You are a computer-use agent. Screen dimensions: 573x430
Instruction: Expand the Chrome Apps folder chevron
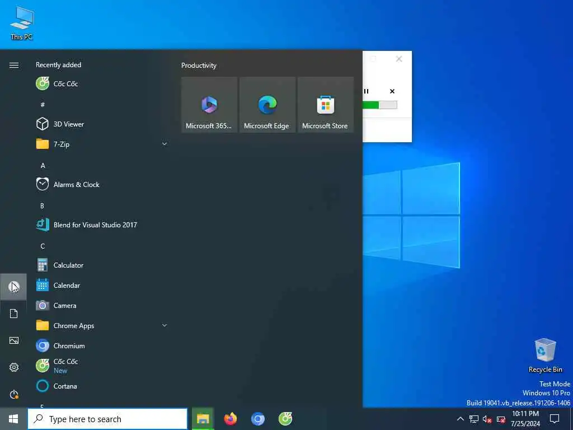click(x=165, y=325)
